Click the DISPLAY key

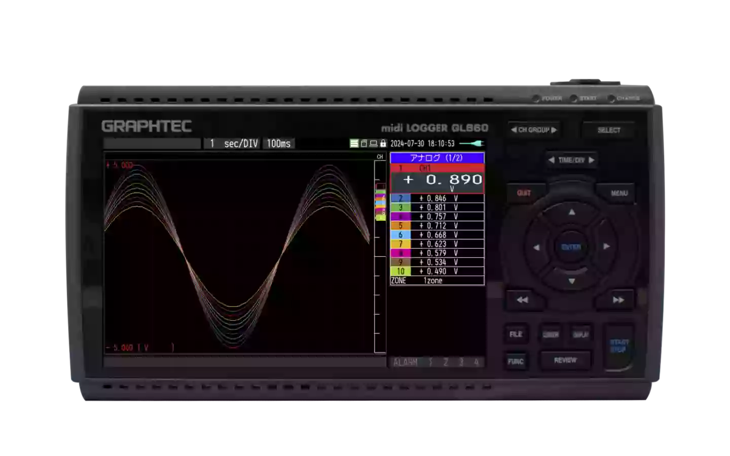pyautogui.click(x=581, y=334)
